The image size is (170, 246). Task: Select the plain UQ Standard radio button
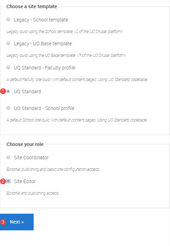[x=8, y=91]
